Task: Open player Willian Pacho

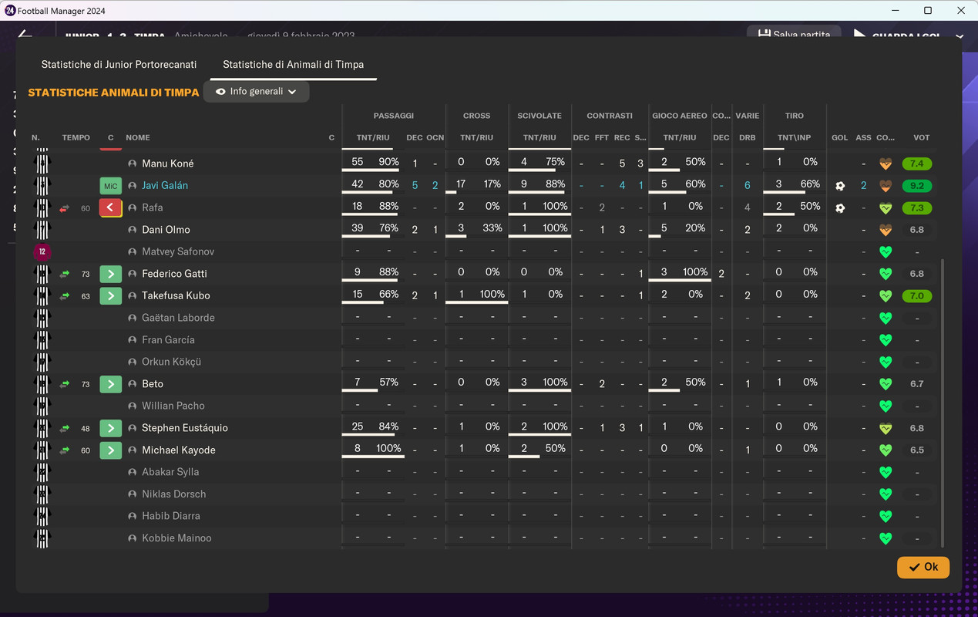Action: (173, 406)
